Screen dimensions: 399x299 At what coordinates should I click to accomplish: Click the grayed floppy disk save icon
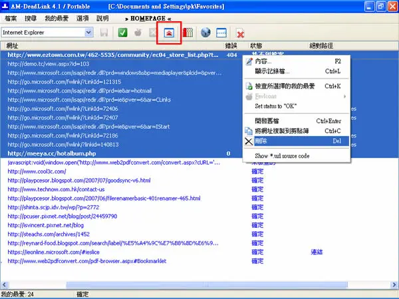[104, 33]
